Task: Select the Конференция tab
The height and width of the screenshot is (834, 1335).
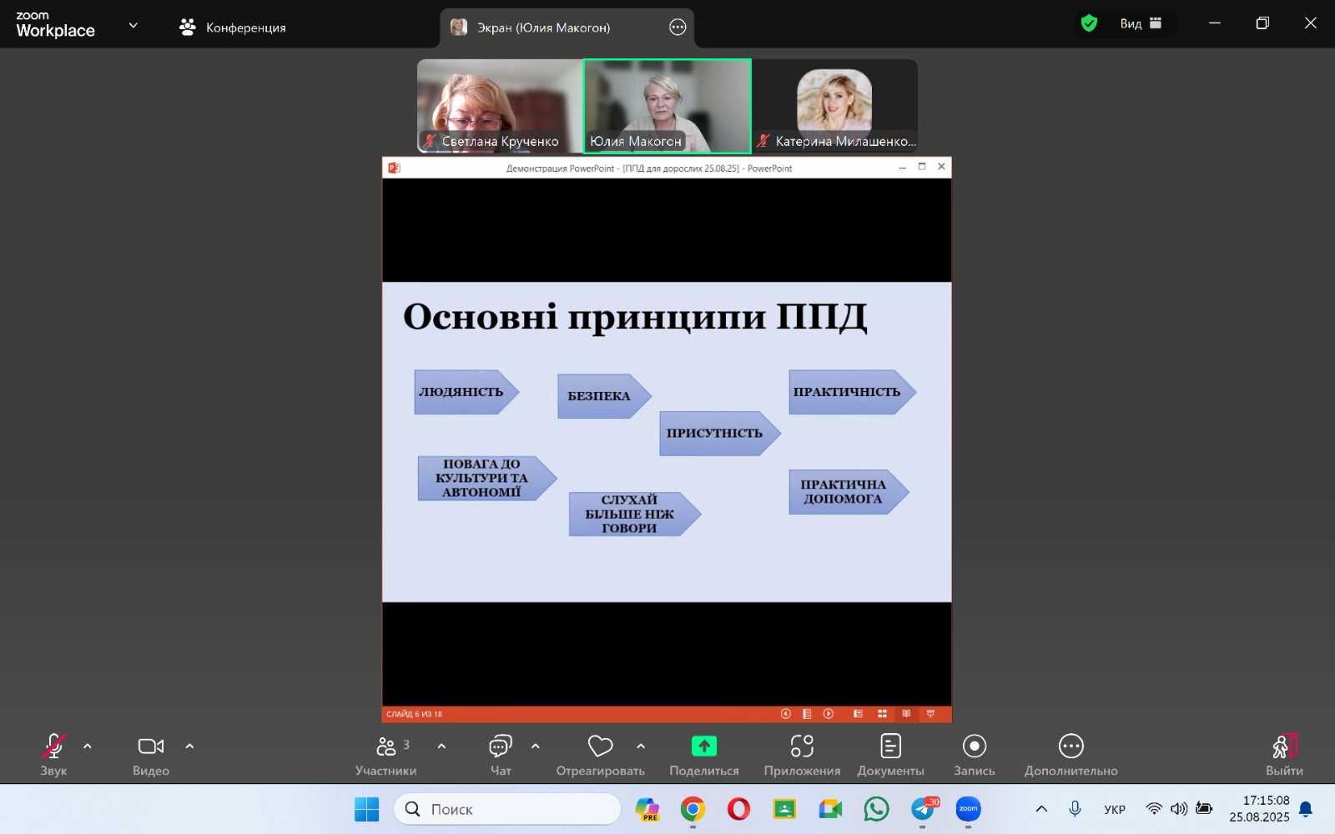Action: click(233, 28)
